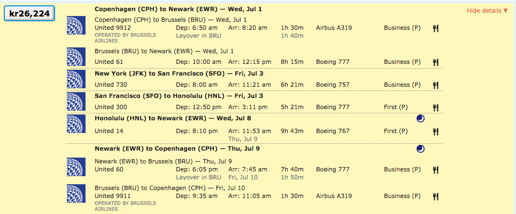Click United logo beside flight United 14
Viewport: 516px width, 214px height.
(74, 124)
